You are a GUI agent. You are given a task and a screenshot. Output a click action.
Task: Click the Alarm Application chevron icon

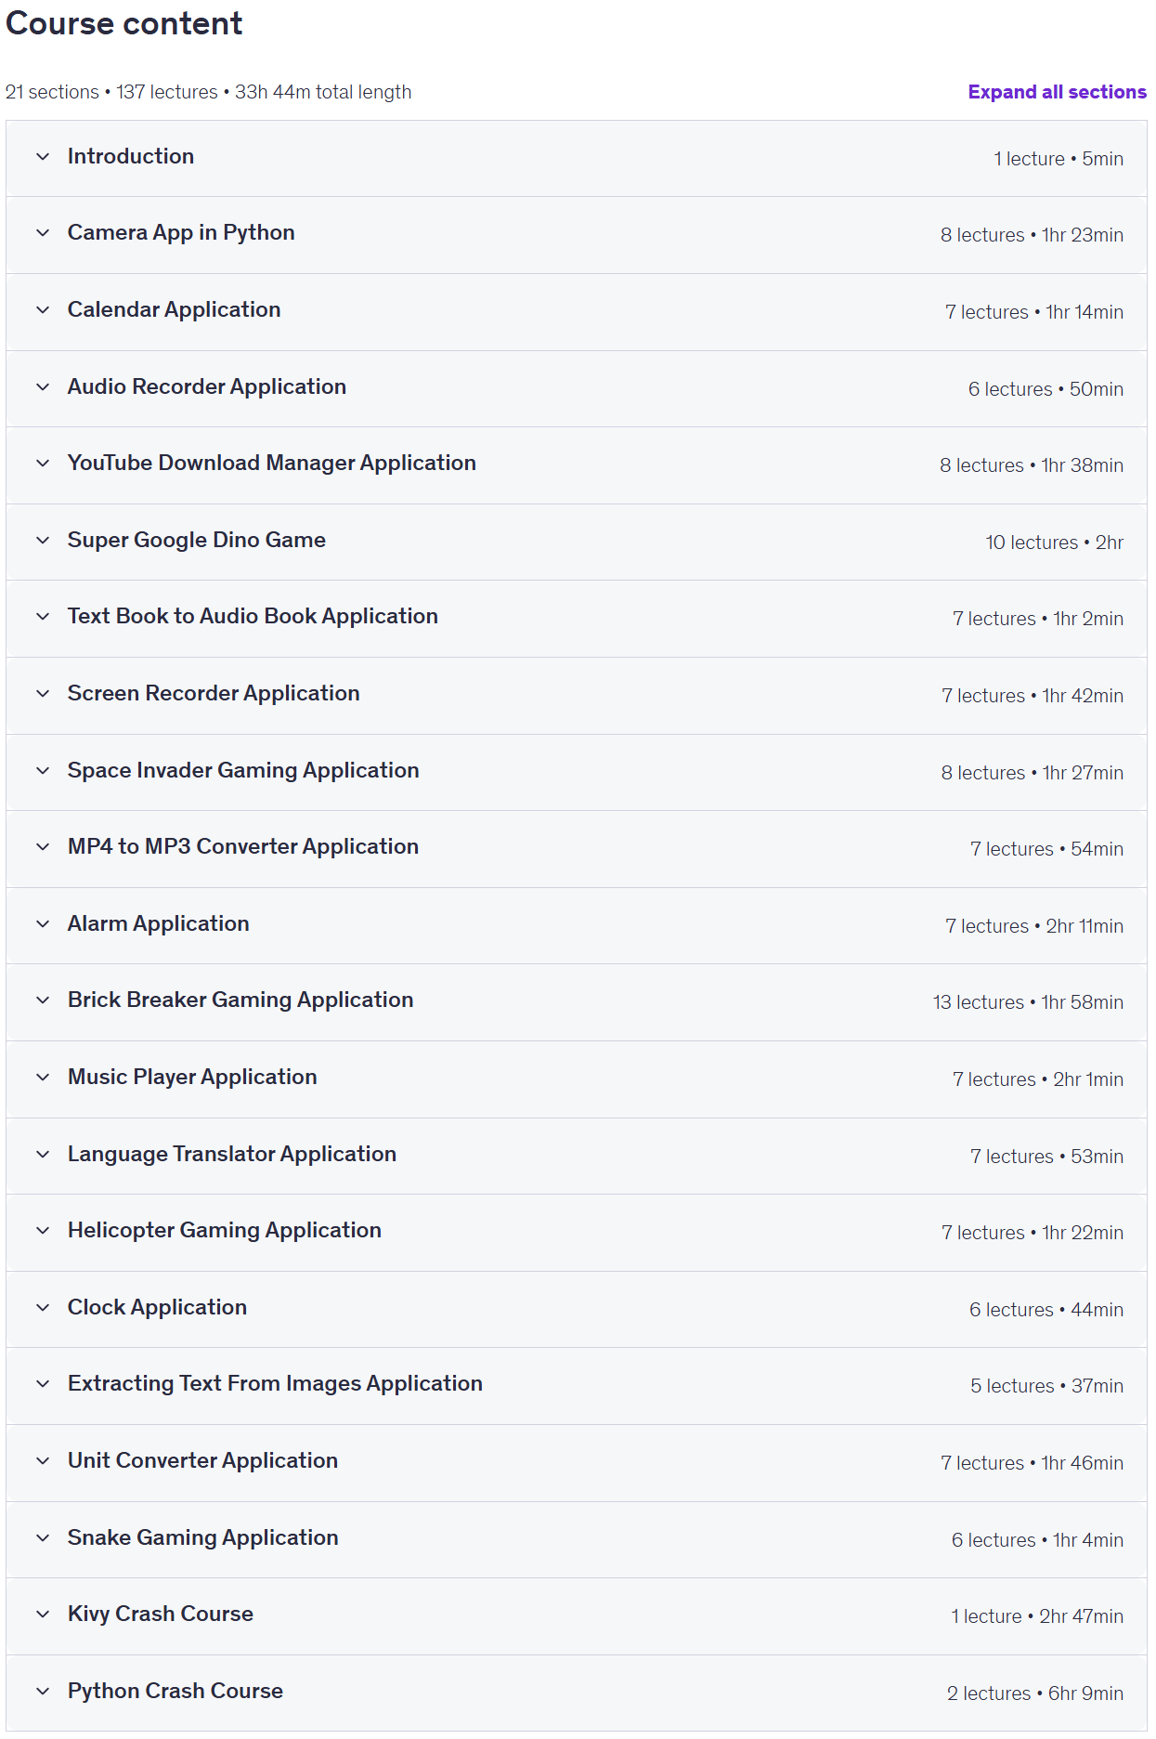[x=43, y=924]
